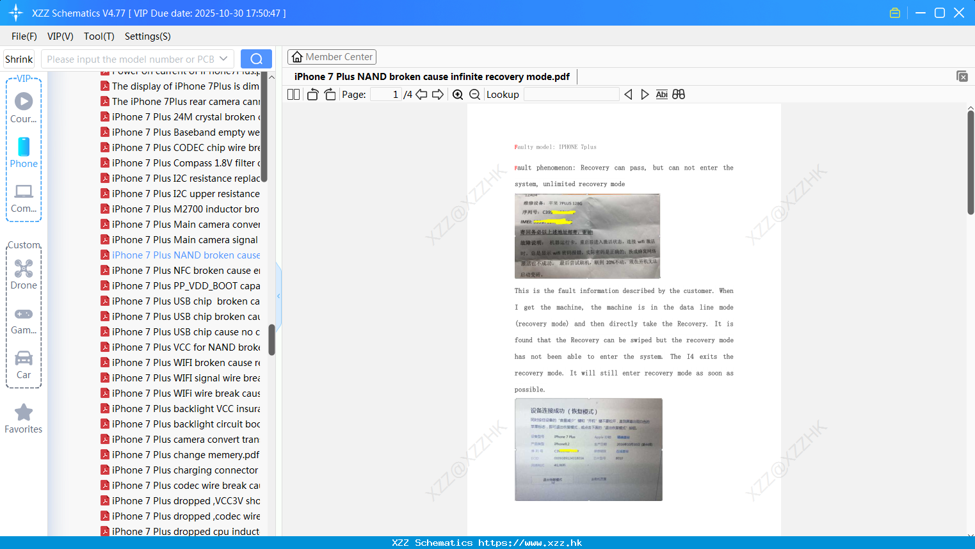Viewport: 975px width, 549px height.
Task: Open Courses play icon in VIP sidebar
Action: [24, 101]
